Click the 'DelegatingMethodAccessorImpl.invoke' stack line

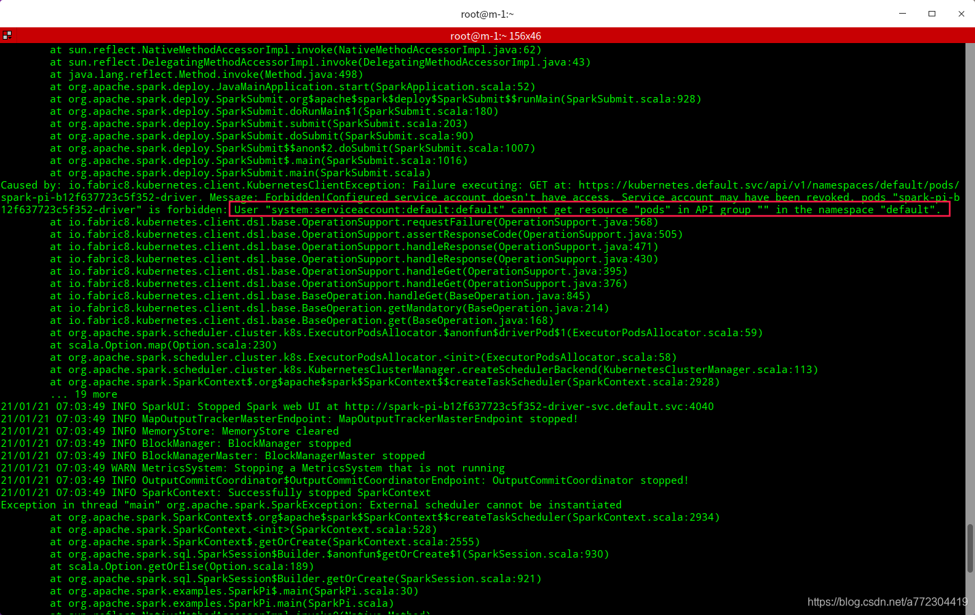tap(320, 62)
